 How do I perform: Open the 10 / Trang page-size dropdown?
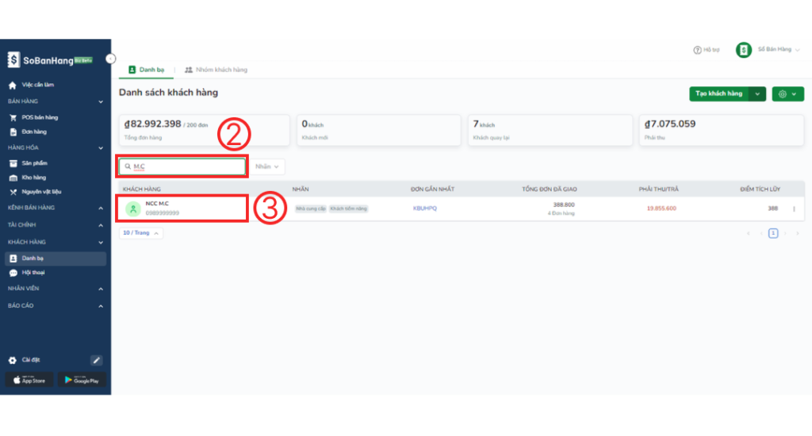141,233
